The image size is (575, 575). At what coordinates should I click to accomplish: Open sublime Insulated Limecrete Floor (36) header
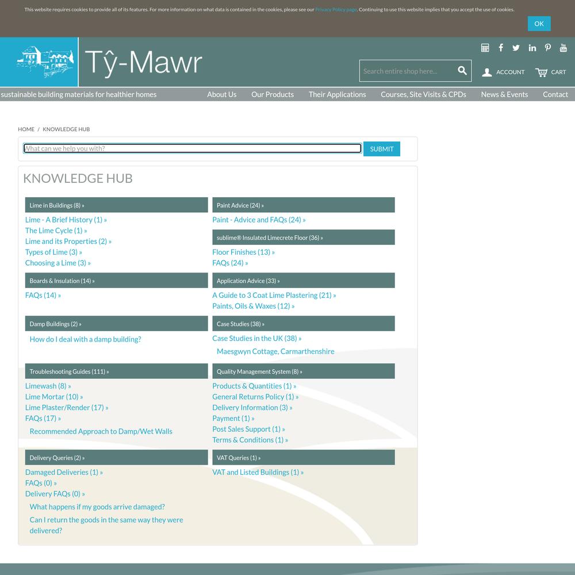(x=303, y=237)
